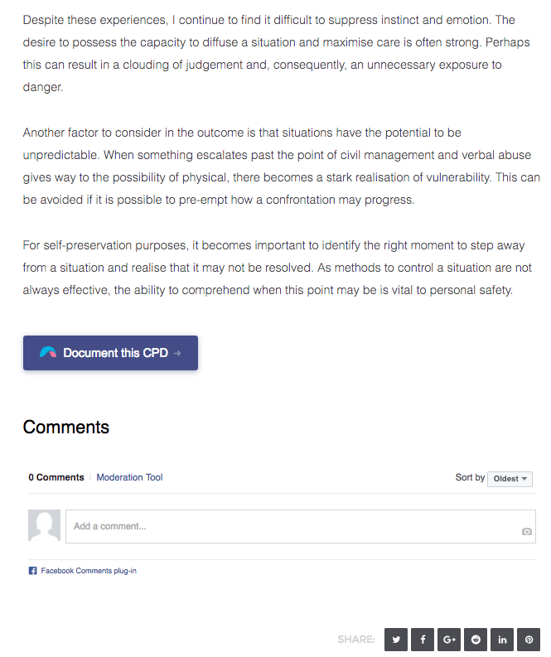Image resolution: width=551 pixels, height=657 pixels.
Task: Click the camera icon in the comment box
Action: 527,531
